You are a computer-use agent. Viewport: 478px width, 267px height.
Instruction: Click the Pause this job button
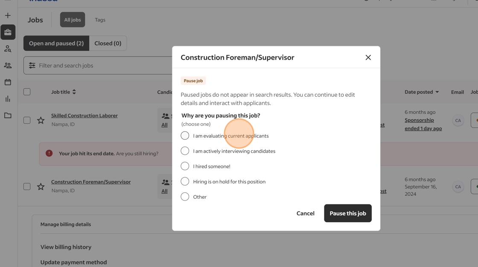click(347, 213)
